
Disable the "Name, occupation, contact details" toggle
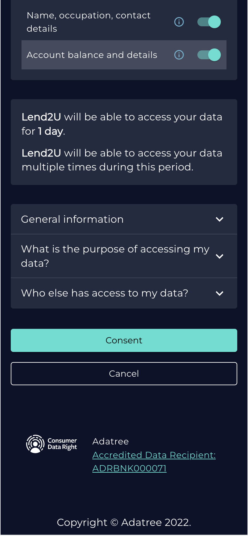(x=209, y=22)
